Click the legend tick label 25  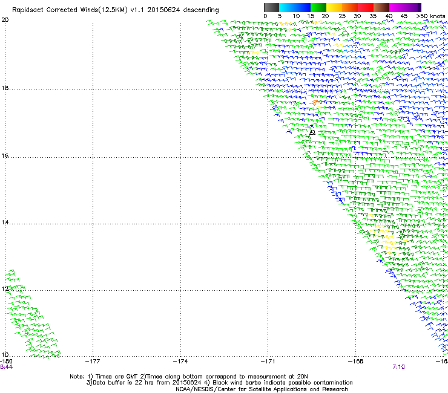pos(341,16)
